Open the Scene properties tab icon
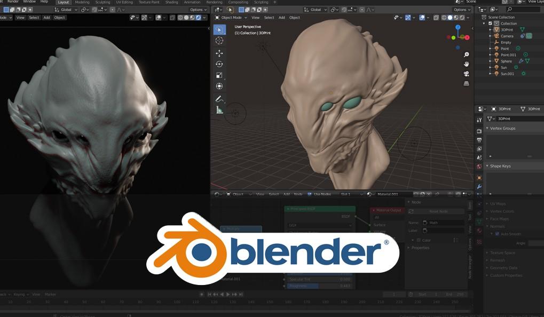 click(x=479, y=157)
